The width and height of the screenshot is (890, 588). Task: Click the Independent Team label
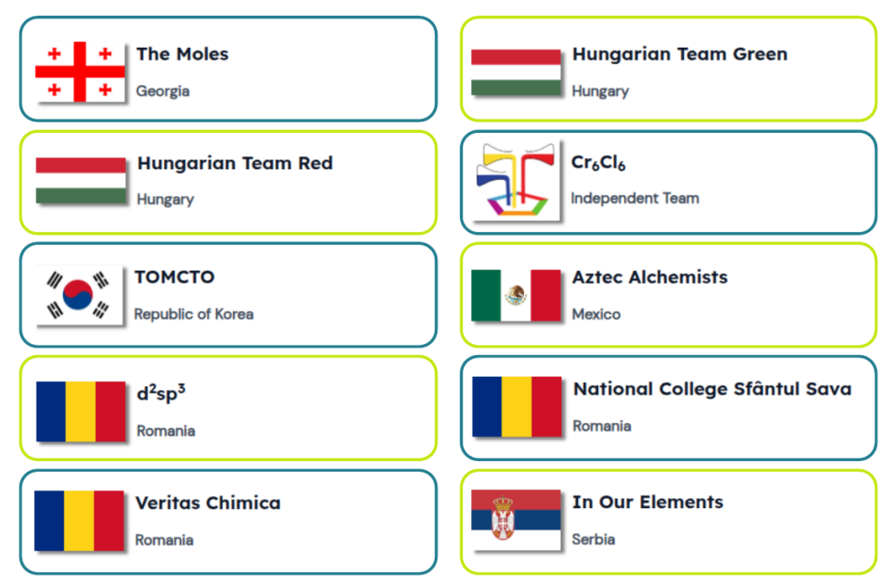(634, 198)
